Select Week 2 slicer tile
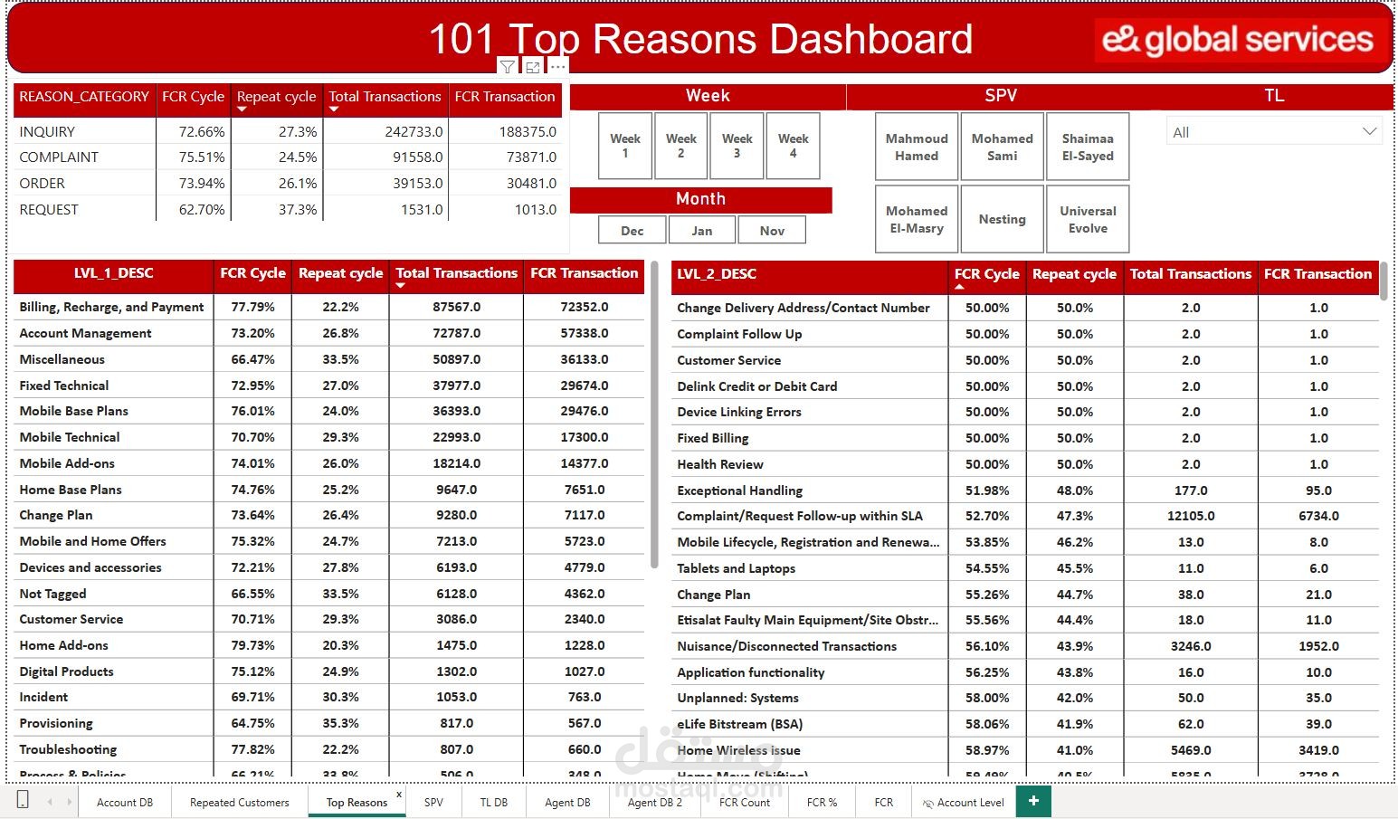The height and width of the screenshot is (819, 1398). click(x=681, y=146)
